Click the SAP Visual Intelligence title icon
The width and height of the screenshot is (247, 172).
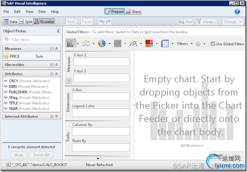(x=4, y=3)
